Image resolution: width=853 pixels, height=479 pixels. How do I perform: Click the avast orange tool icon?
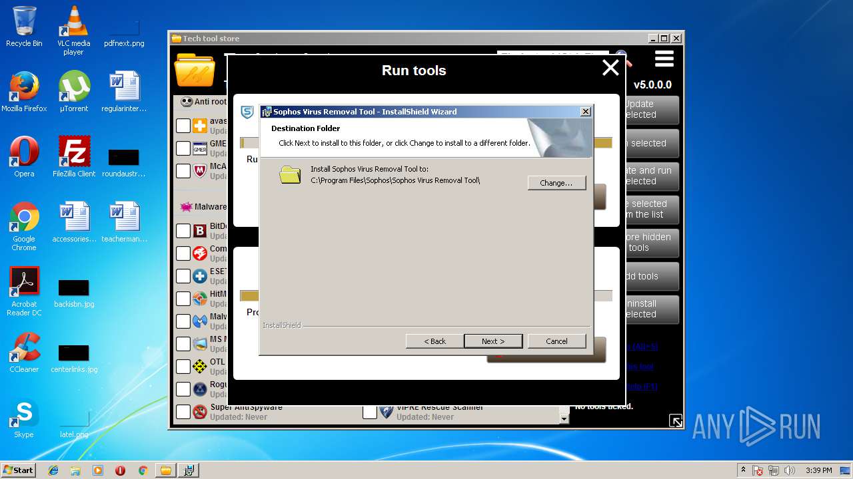200,126
